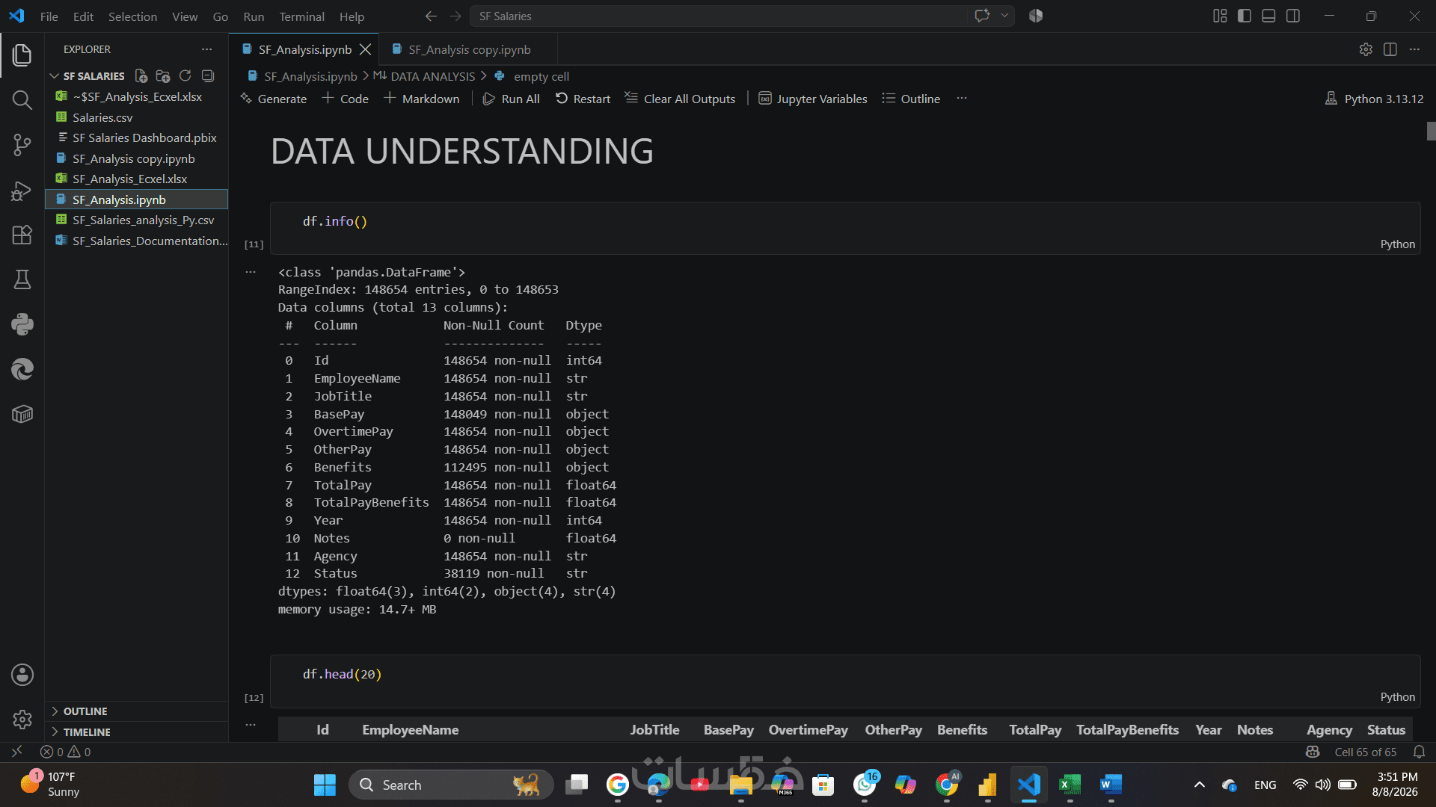The width and height of the screenshot is (1436, 807).
Task: Click New Folder icon in SF SALARIES
Action: coord(163,75)
